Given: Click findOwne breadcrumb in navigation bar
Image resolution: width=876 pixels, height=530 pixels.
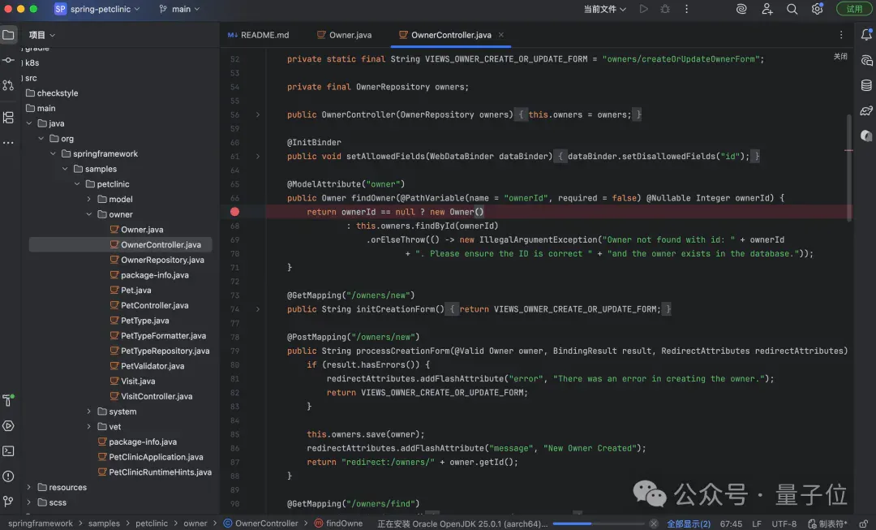Looking at the screenshot, I should (x=338, y=524).
